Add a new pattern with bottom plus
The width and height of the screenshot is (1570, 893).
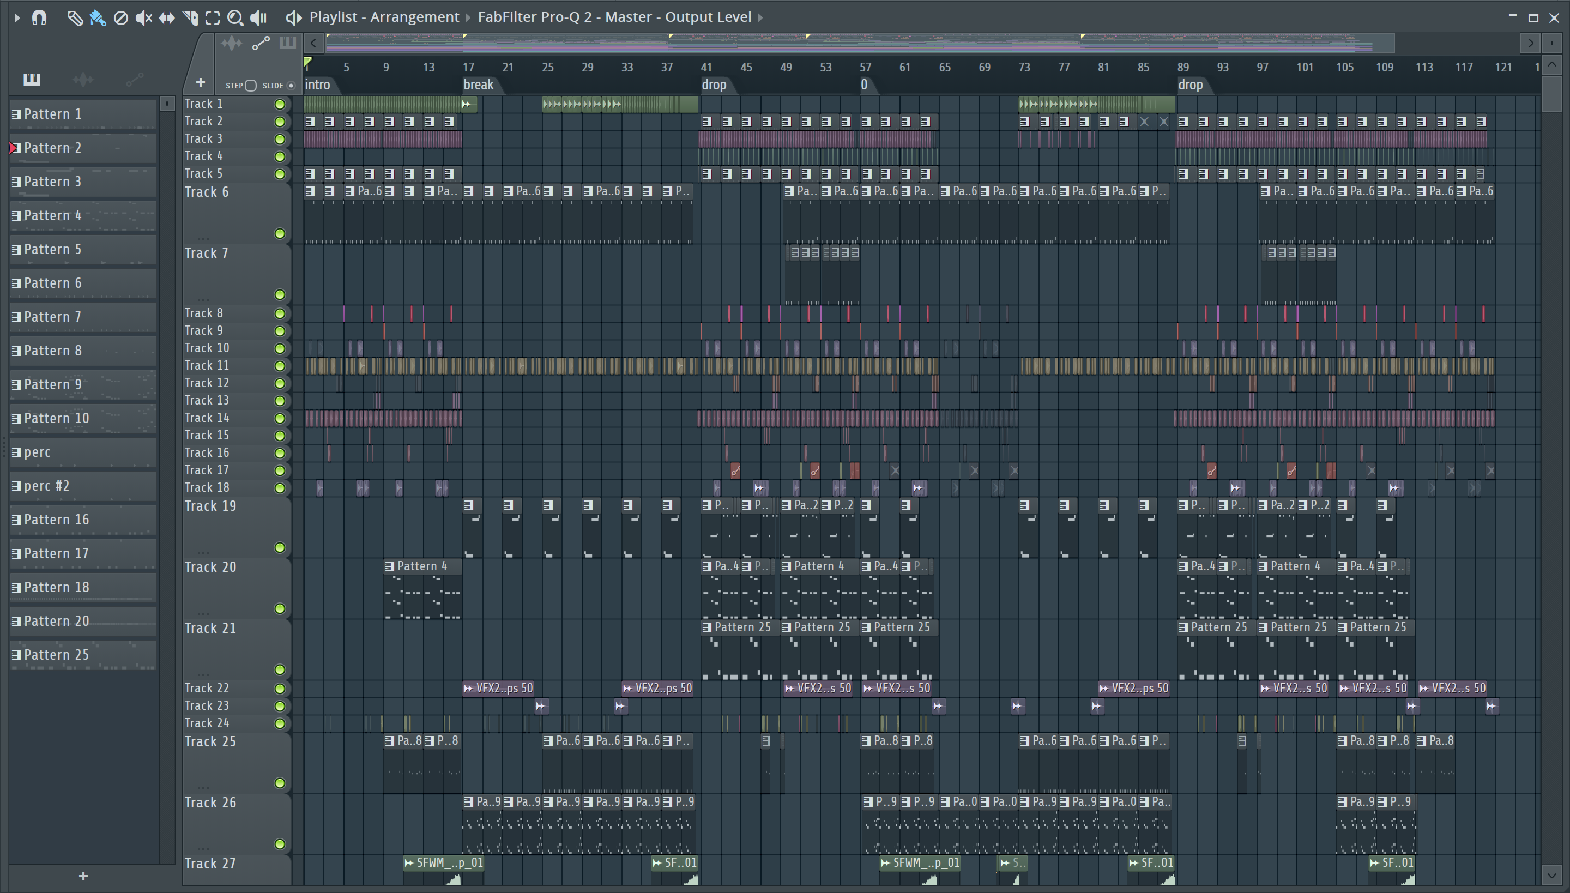point(83,876)
